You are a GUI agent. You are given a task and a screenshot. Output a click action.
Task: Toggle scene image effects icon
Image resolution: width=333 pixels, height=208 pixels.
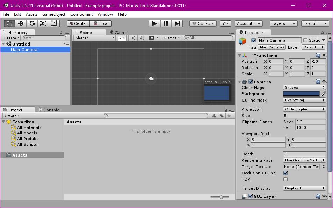(x=151, y=38)
